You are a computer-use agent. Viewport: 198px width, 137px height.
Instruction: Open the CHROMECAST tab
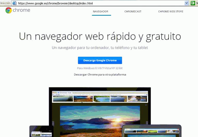point(133,12)
